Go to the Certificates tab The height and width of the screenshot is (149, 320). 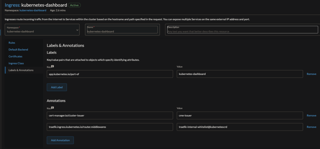point(15,56)
